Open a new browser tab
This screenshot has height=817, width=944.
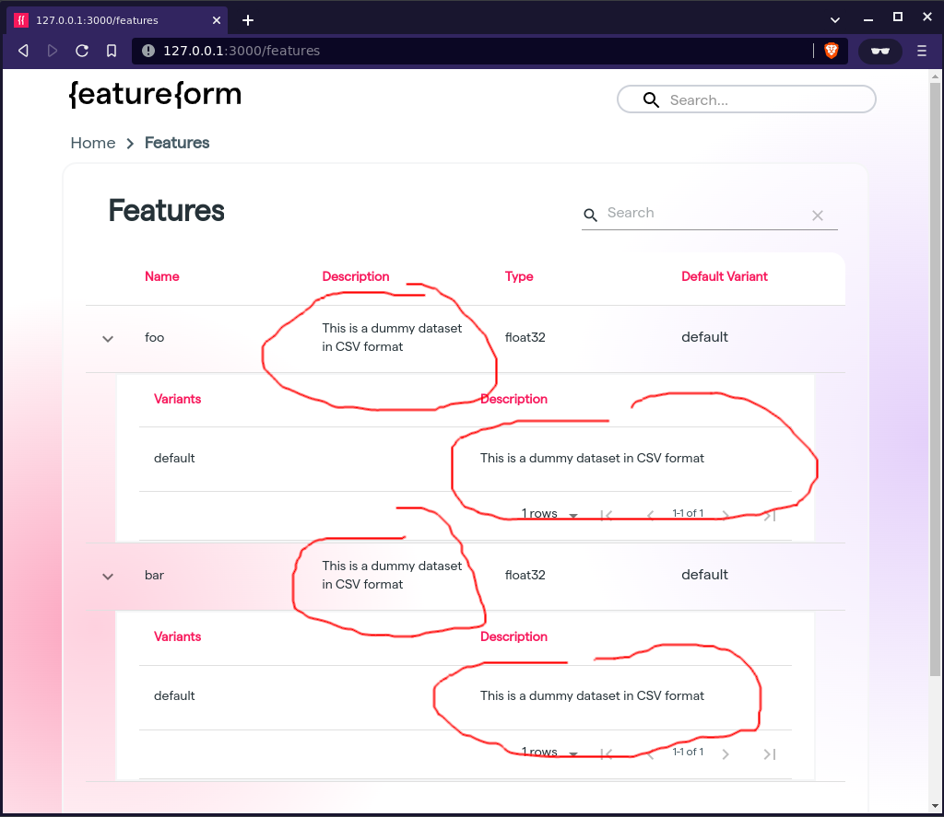[x=247, y=20]
